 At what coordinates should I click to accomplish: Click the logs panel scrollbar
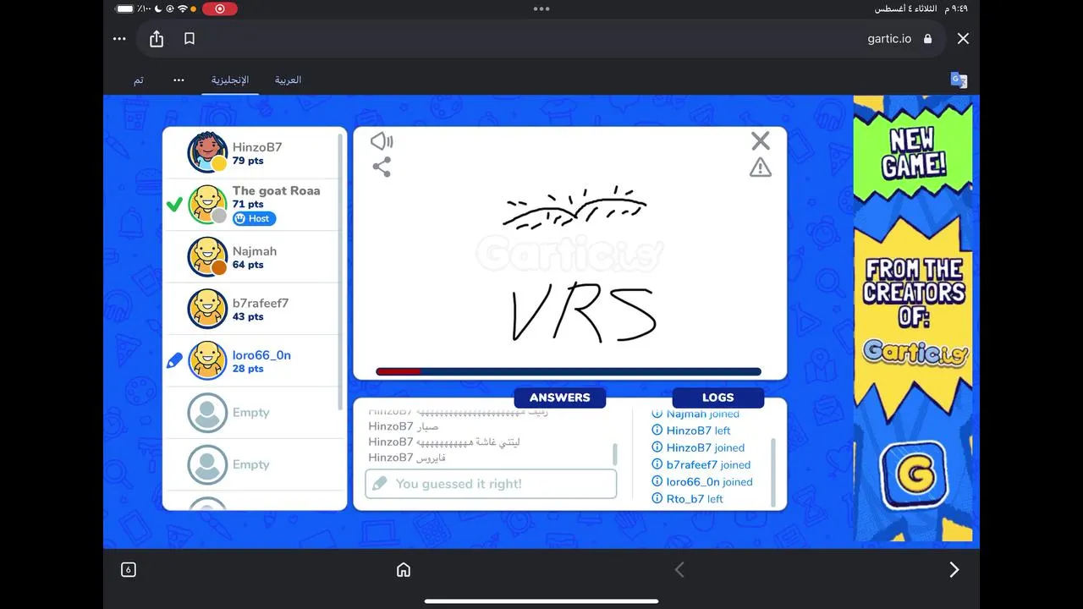[773, 472]
